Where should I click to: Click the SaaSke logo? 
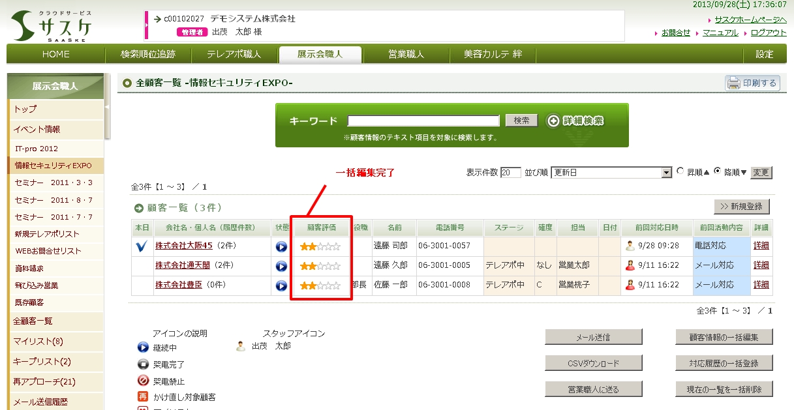pyautogui.click(x=52, y=26)
